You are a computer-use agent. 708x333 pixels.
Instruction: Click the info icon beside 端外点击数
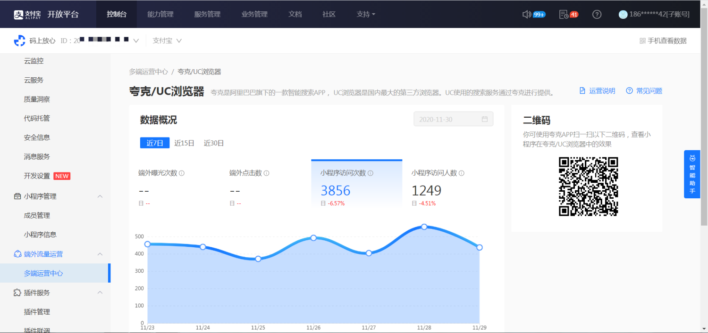point(266,173)
